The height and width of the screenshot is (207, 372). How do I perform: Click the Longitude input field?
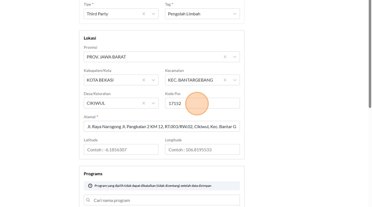[x=202, y=150]
